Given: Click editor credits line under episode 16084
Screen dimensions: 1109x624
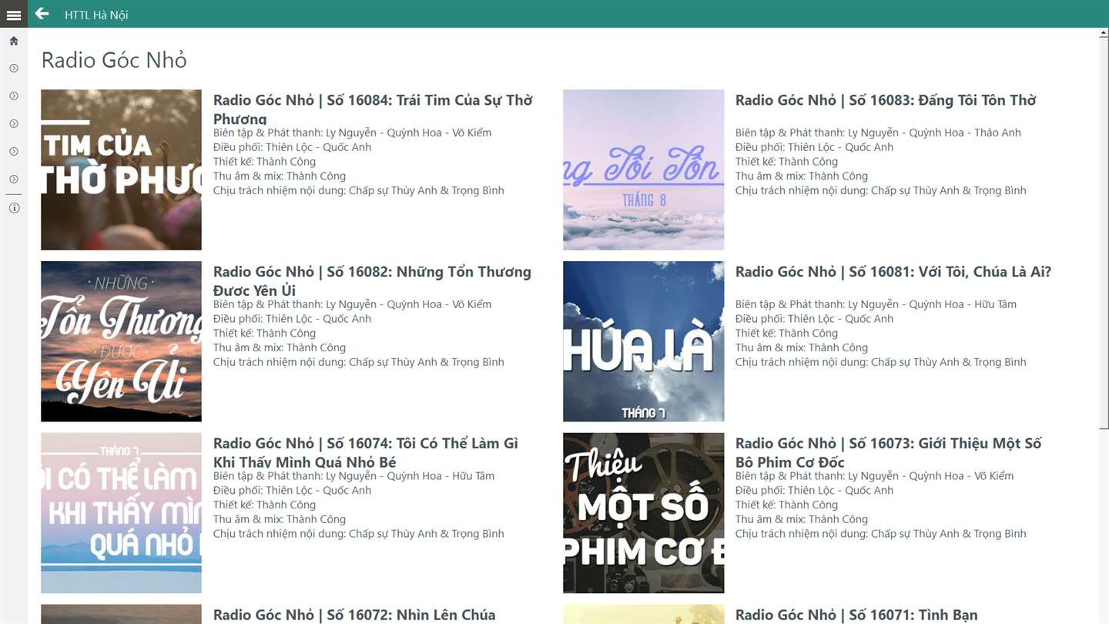Looking at the screenshot, I should (352, 133).
